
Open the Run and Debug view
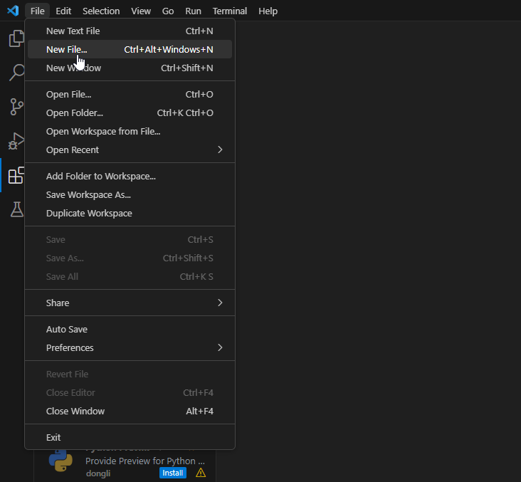pos(16,141)
